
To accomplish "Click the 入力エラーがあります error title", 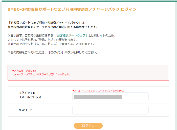I will coord(26,71).
